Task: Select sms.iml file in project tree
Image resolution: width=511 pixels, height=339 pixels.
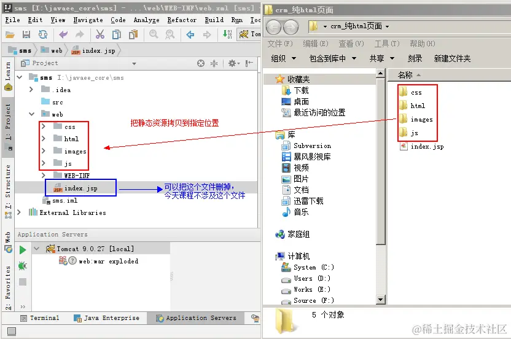Action: point(65,200)
